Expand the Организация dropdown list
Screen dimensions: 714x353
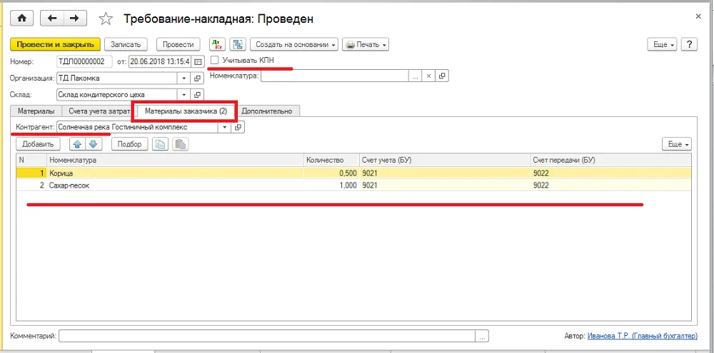[x=184, y=78]
